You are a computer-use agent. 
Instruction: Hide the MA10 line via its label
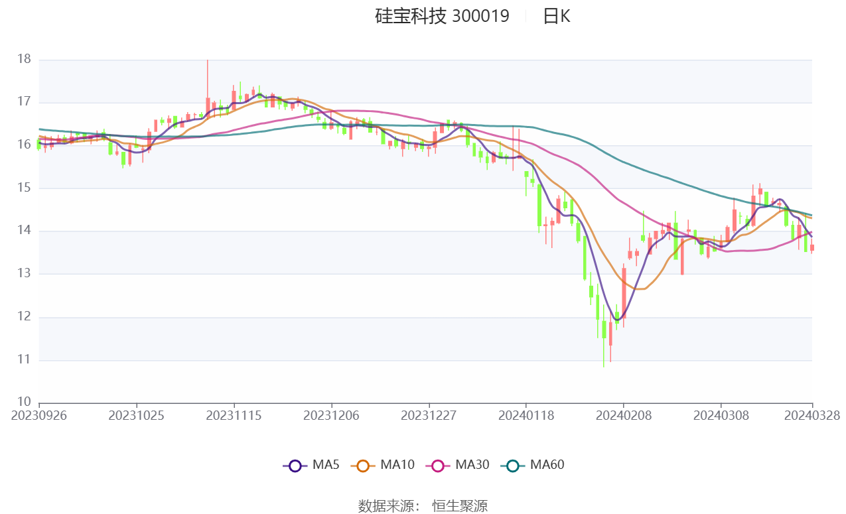tap(397, 465)
